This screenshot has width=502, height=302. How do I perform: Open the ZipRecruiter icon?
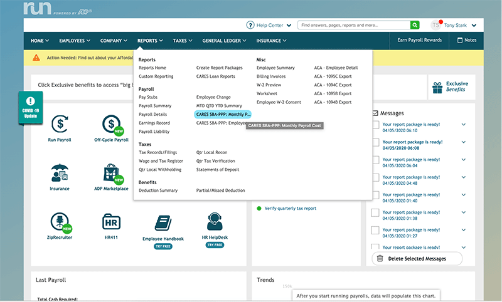click(60, 222)
